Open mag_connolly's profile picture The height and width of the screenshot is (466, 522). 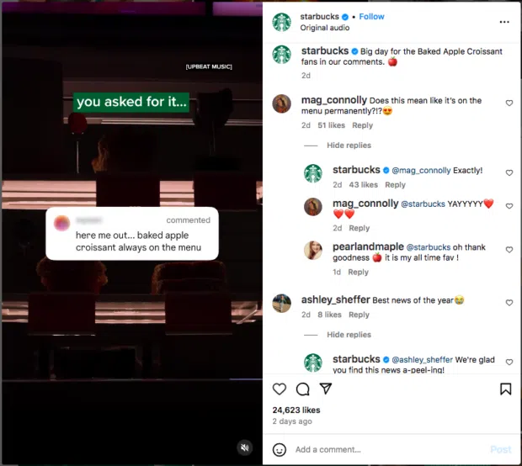click(282, 103)
